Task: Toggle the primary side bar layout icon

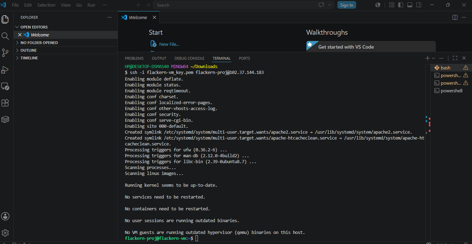Action: pyautogui.click(x=401, y=5)
